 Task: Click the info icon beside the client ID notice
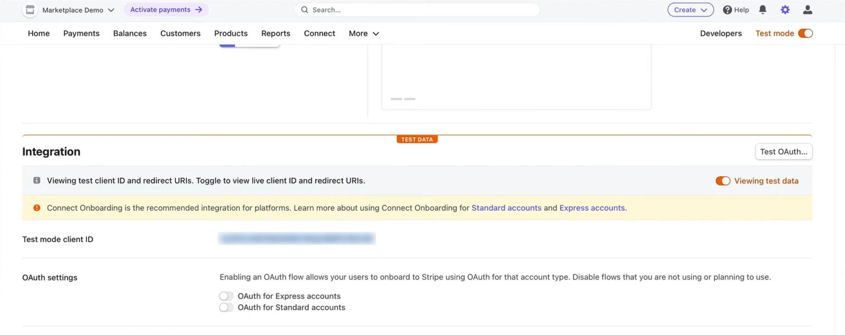(36, 180)
